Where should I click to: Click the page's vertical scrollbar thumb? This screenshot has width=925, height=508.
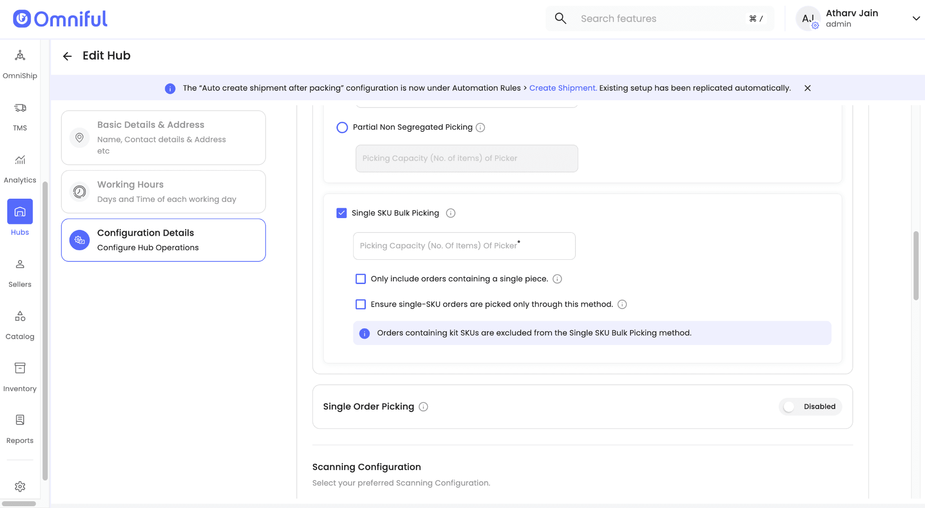(x=916, y=266)
